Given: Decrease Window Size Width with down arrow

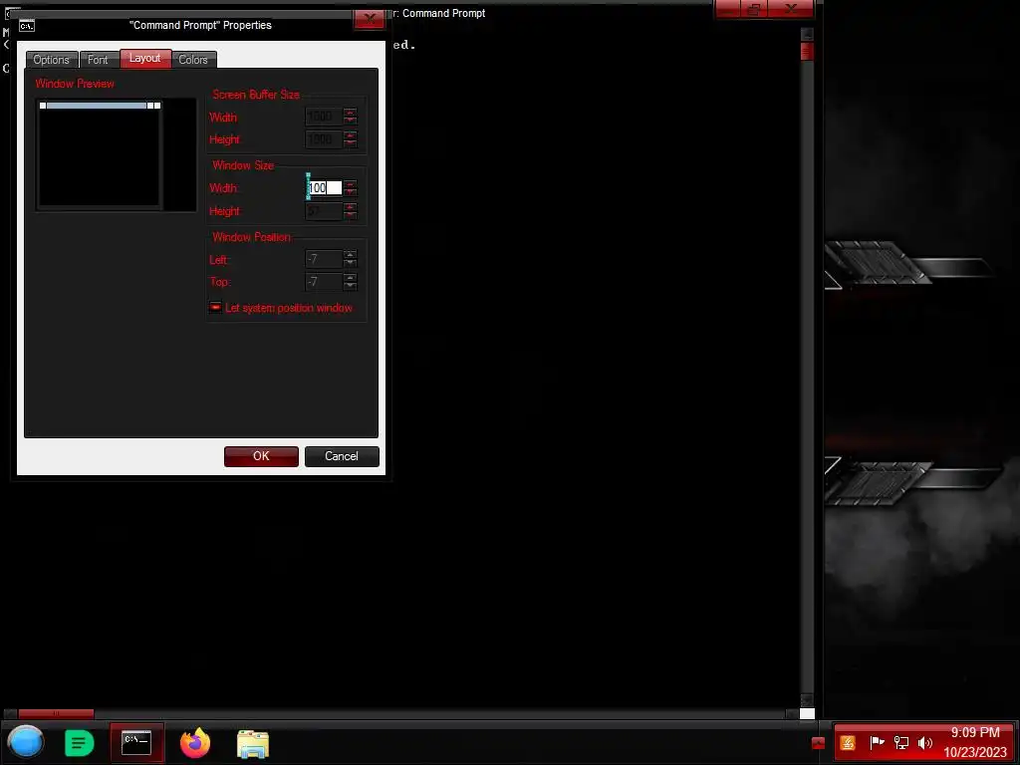Looking at the screenshot, I should point(350,192).
